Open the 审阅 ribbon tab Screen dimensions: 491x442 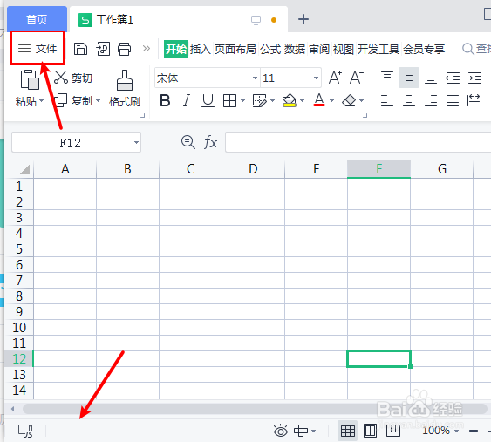tap(319, 49)
